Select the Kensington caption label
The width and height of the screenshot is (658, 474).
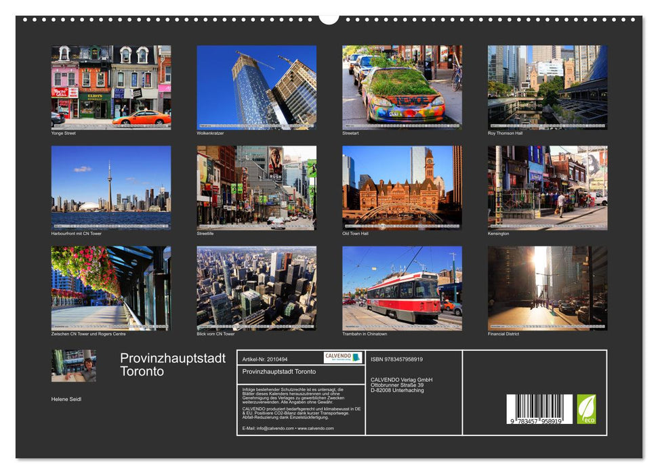(x=498, y=234)
